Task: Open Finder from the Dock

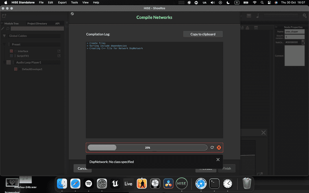Action: (x=62, y=184)
